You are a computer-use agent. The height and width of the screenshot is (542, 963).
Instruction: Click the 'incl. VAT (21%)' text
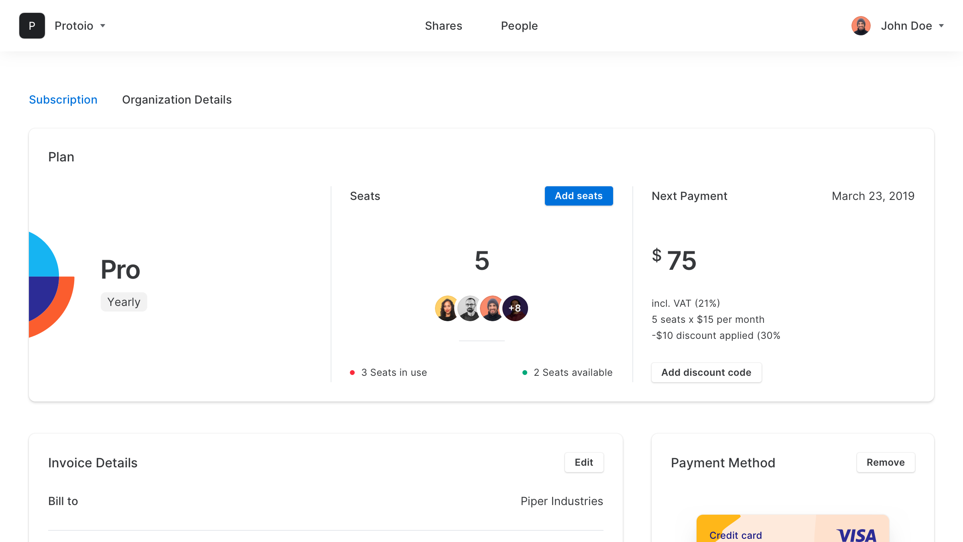click(686, 304)
